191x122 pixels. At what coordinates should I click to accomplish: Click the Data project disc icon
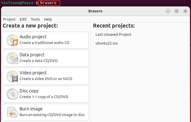[x=12, y=58]
